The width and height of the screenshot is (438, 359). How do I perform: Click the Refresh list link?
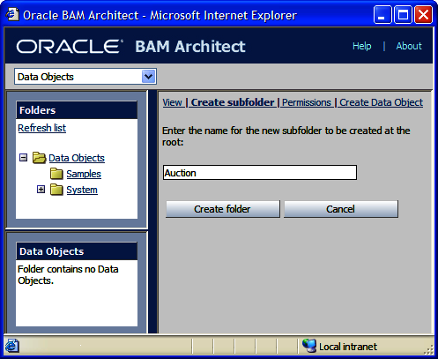click(42, 128)
